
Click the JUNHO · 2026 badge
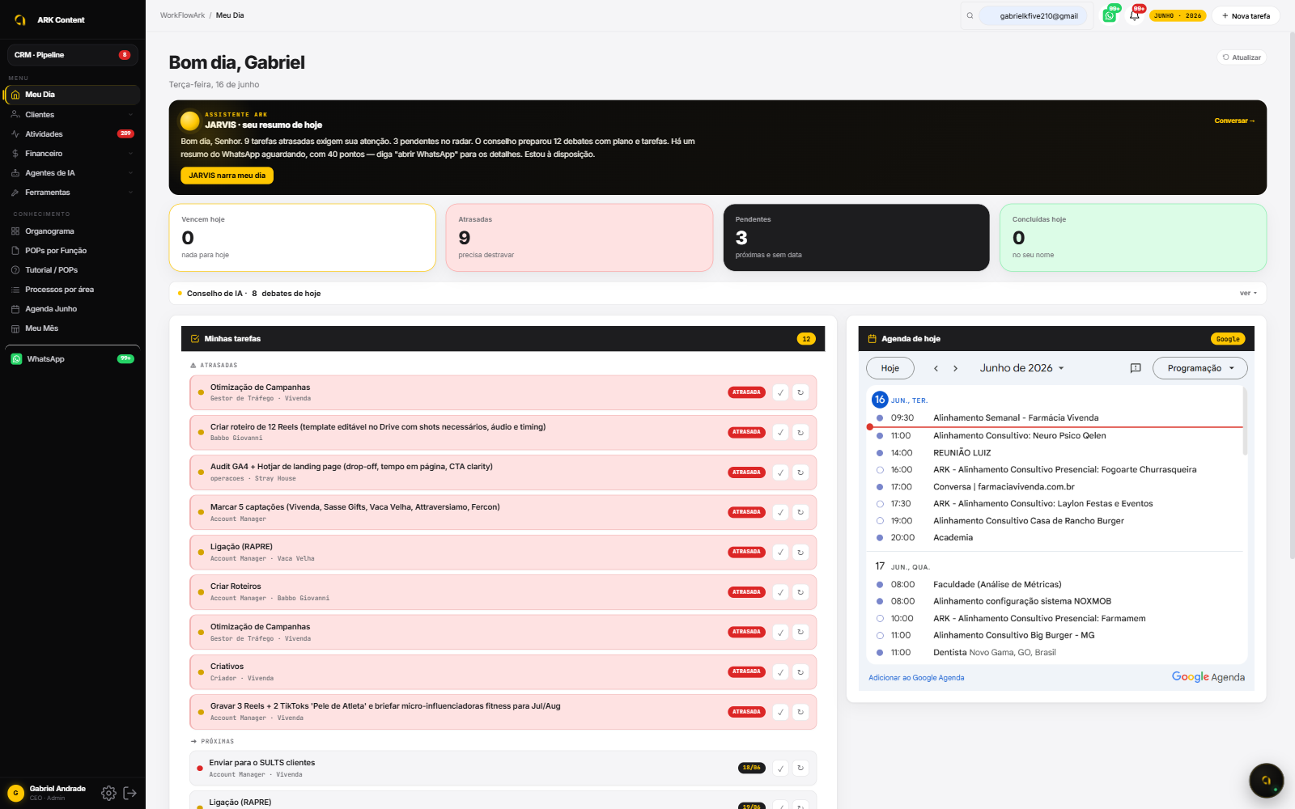point(1178,15)
